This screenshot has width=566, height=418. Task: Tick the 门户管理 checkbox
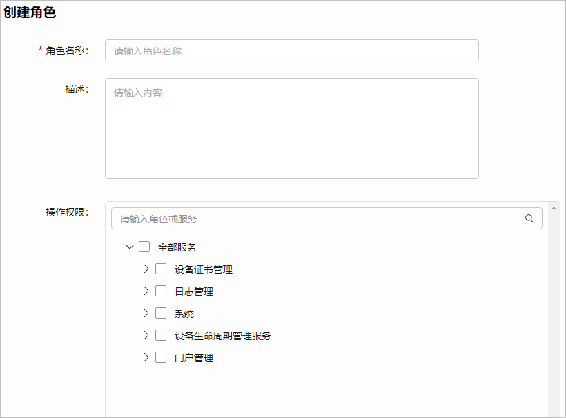161,357
